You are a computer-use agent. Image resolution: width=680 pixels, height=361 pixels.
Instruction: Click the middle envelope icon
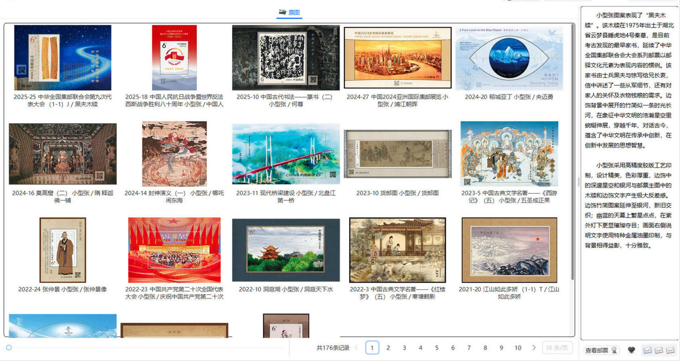click(659, 350)
